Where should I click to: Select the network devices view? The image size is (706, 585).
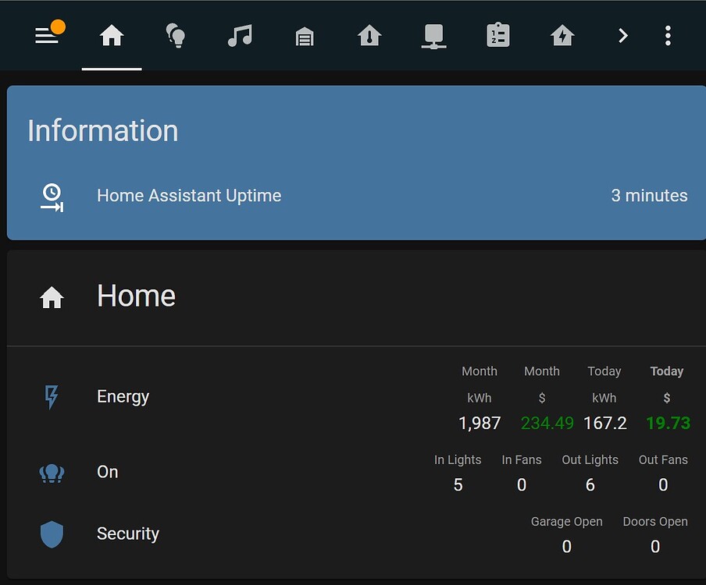point(433,35)
